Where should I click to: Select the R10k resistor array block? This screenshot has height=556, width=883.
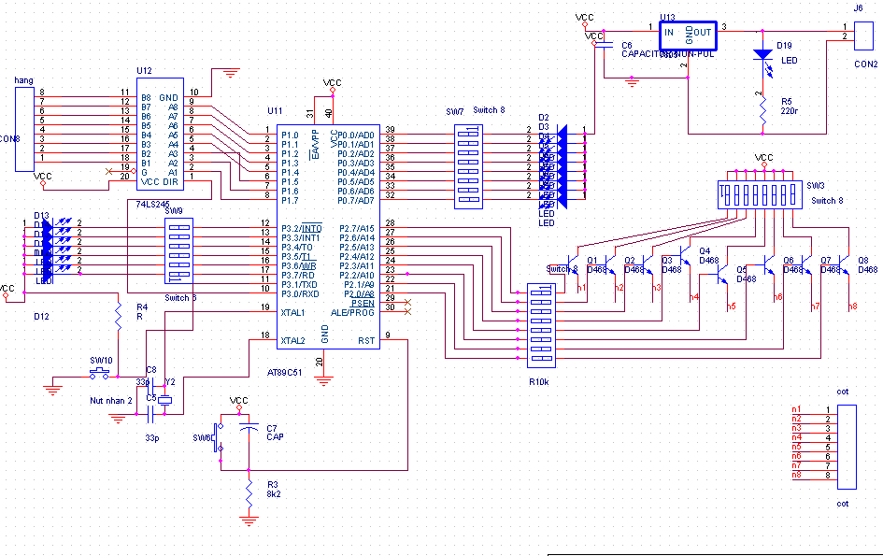[541, 325]
